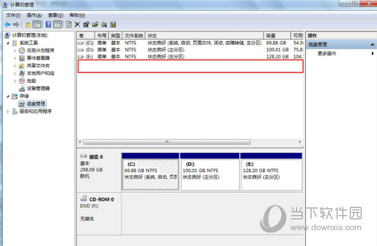Viewport: 377px width, 246px height.
Task: Sort by the 布局 column header
Action: coord(102,36)
